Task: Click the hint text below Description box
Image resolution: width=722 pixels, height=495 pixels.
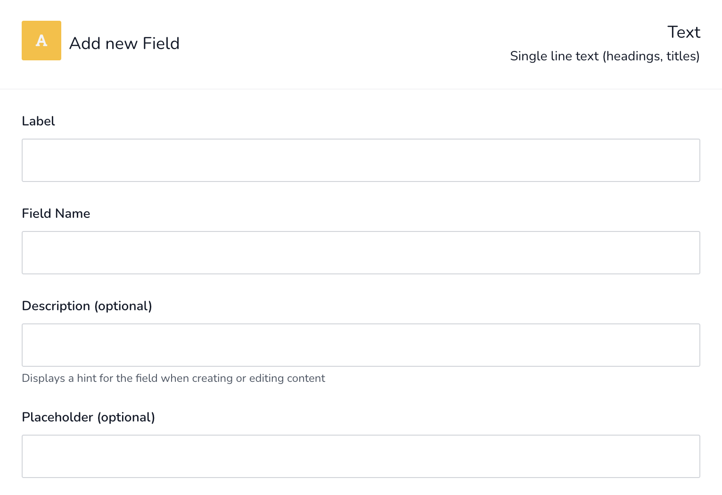Action: [173, 378]
